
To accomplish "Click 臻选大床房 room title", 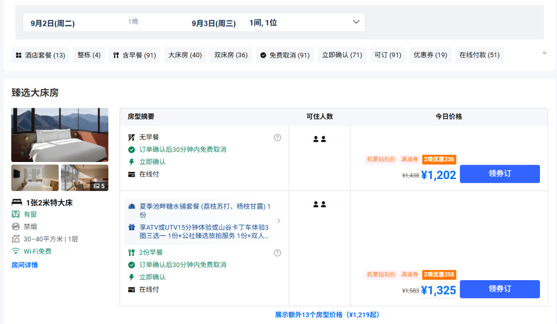I will pos(35,93).
